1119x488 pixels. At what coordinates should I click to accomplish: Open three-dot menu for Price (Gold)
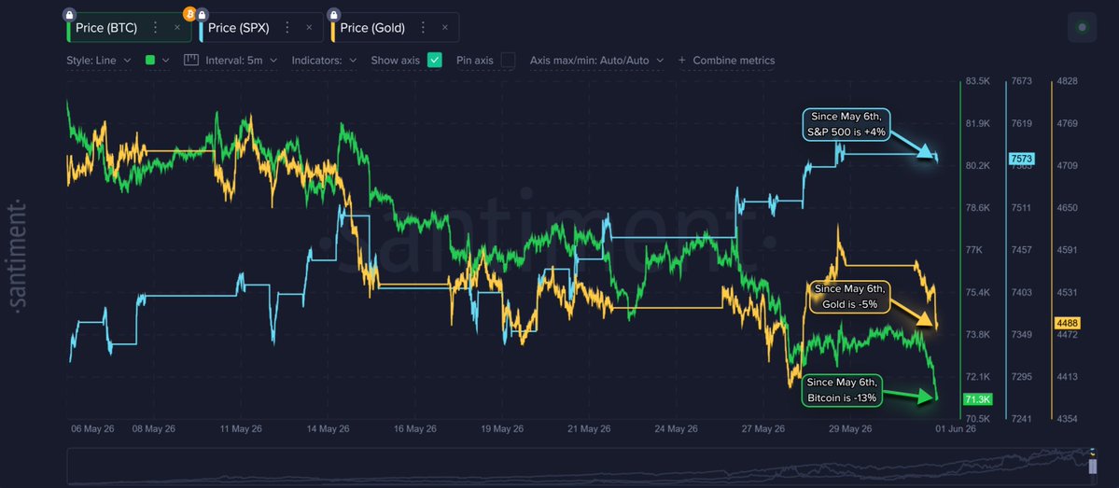[x=423, y=28]
